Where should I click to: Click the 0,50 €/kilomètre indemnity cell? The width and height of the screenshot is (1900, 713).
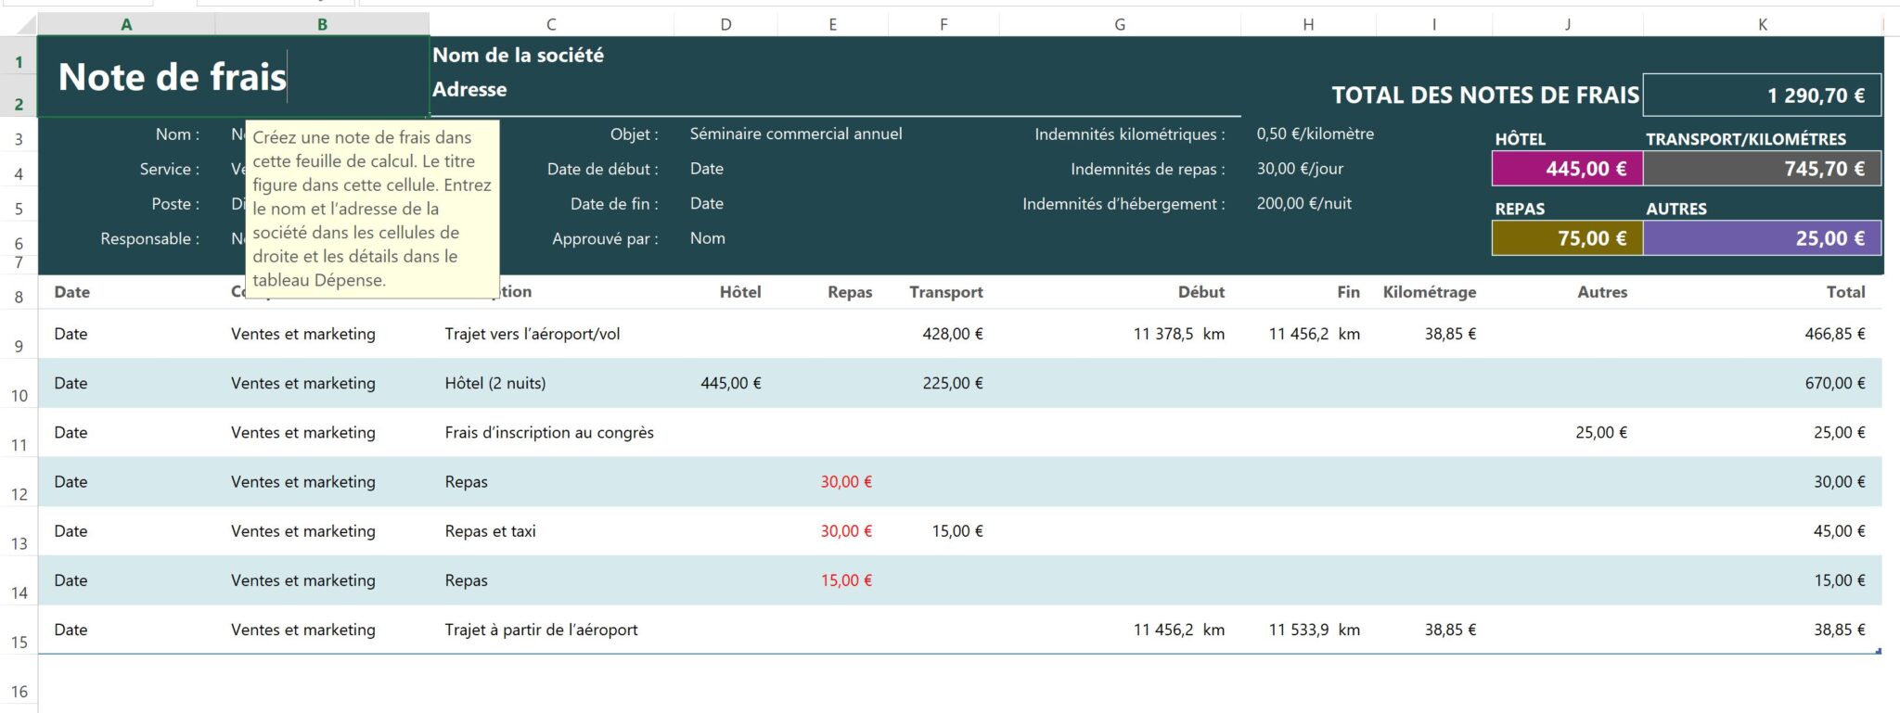tap(1315, 134)
